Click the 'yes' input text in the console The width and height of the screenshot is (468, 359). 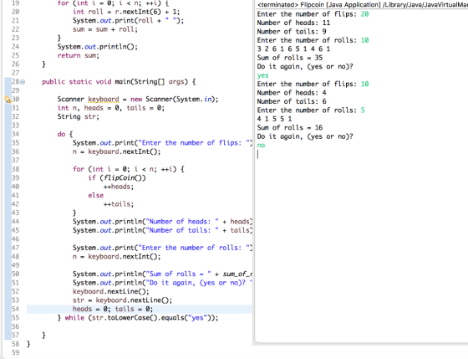click(262, 75)
